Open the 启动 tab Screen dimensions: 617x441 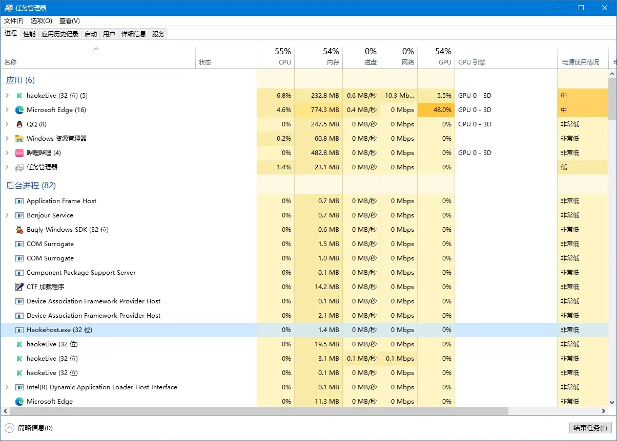(x=91, y=34)
